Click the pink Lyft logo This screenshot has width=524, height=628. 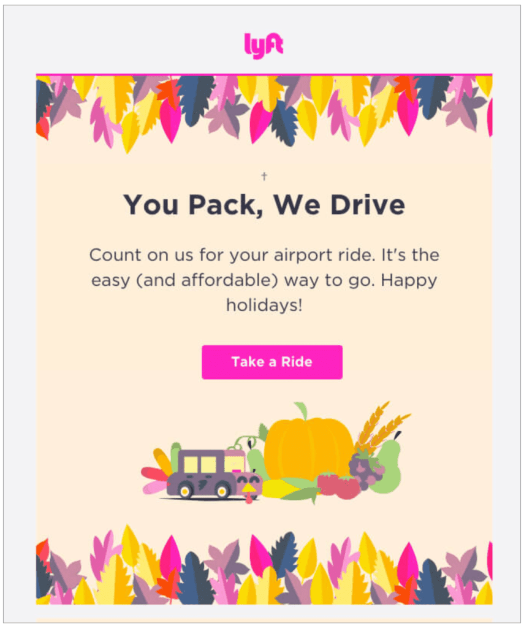pyautogui.click(x=264, y=46)
